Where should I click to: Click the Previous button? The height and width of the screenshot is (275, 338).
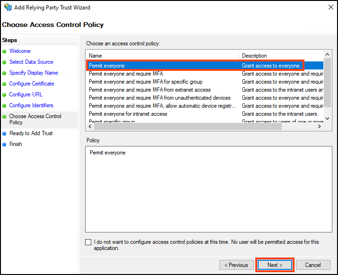(x=236, y=265)
